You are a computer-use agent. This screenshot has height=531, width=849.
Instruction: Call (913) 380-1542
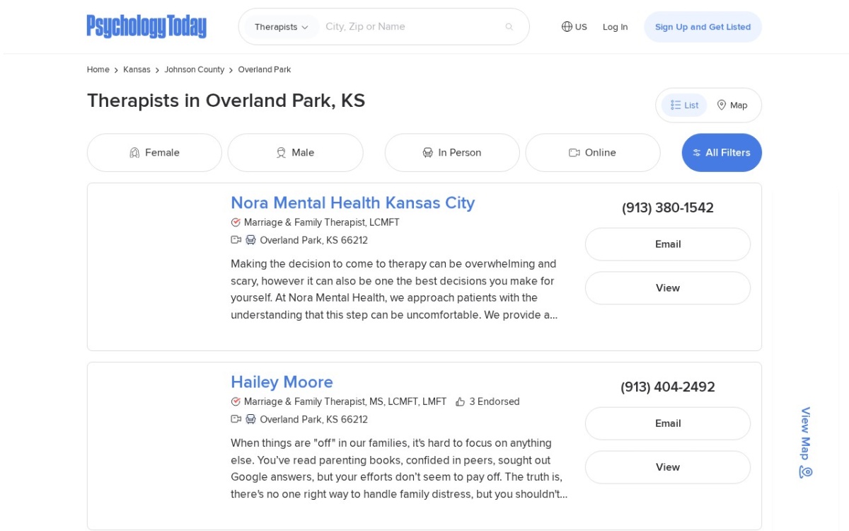668,207
